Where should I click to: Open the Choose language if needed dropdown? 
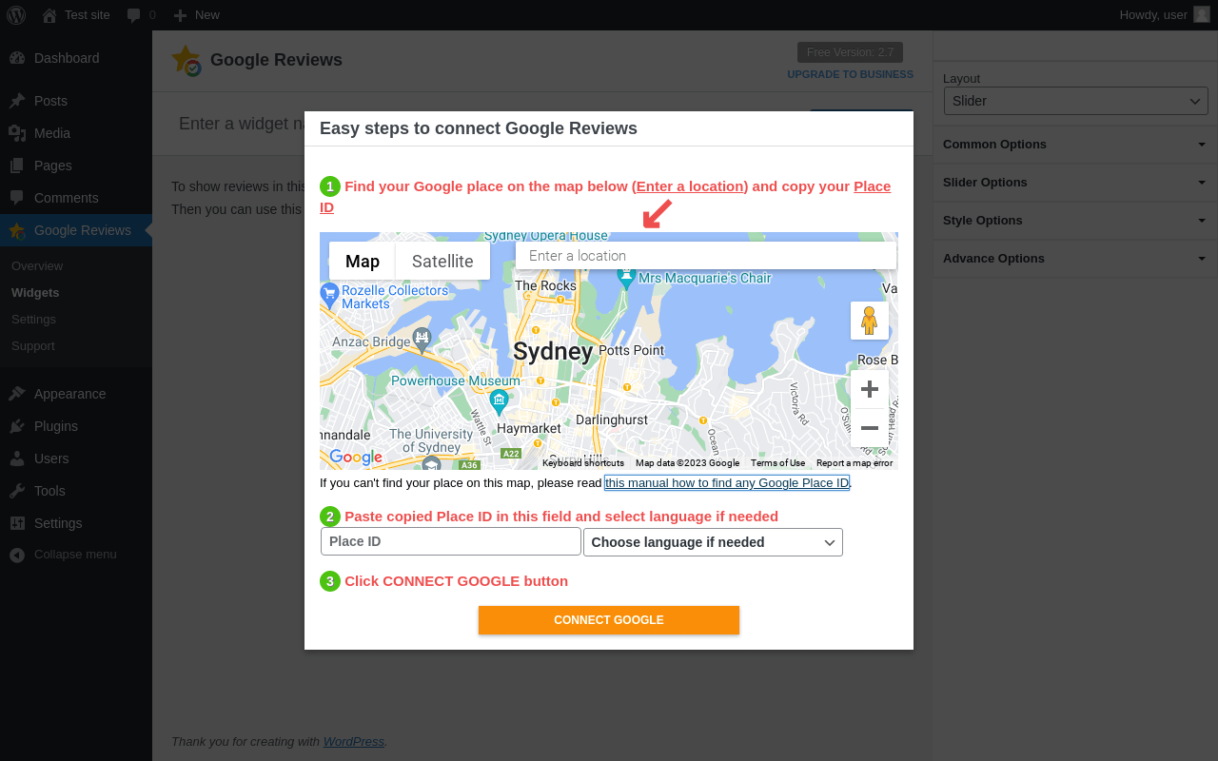(713, 542)
